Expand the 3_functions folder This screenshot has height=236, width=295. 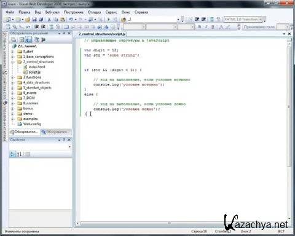(12, 77)
